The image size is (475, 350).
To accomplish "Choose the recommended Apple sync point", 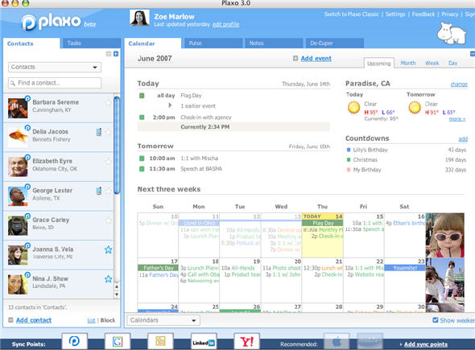I will click(x=337, y=342).
